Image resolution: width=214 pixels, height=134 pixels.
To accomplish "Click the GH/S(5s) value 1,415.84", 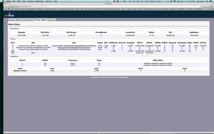I will 45,35.
